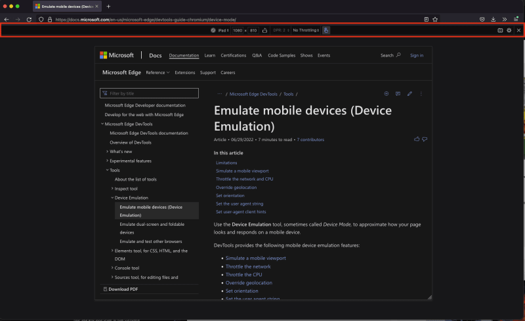This screenshot has width=525, height=321.
Task: Go back with the browser back arrow
Action: 7,20
